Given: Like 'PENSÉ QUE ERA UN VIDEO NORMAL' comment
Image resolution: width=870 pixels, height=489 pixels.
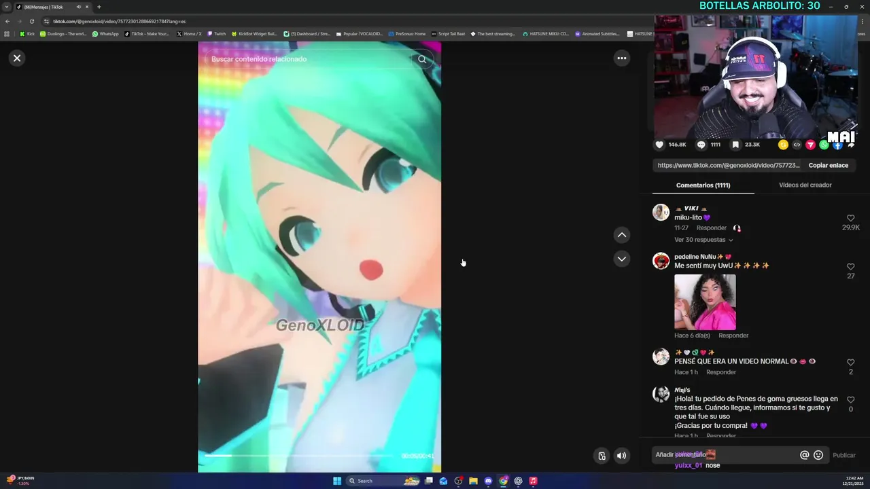Looking at the screenshot, I should pyautogui.click(x=850, y=363).
